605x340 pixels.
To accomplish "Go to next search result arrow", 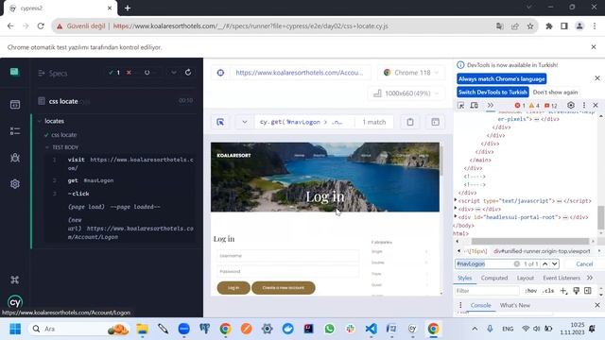I will 555,264.
